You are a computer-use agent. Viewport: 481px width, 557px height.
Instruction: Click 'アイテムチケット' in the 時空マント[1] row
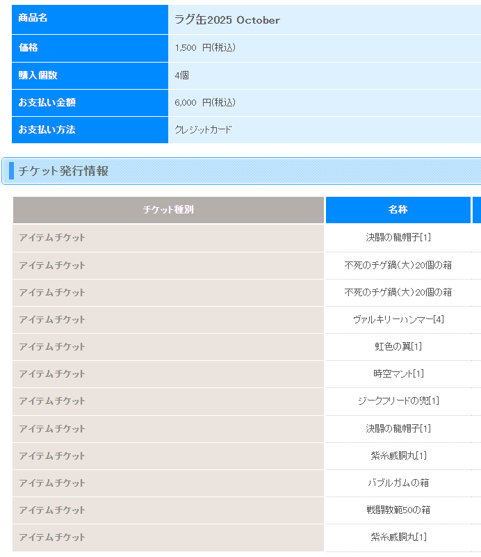click(x=52, y=373)
